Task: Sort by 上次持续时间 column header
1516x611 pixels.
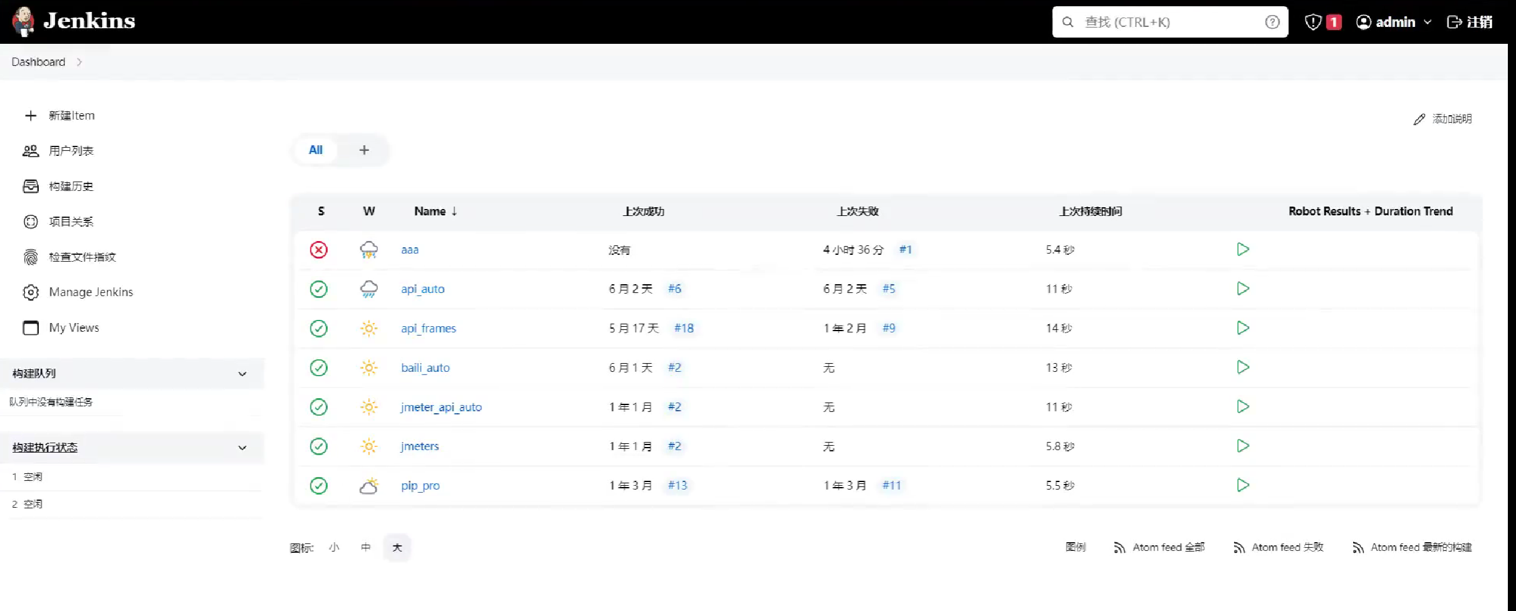Action: (1090, 212)
